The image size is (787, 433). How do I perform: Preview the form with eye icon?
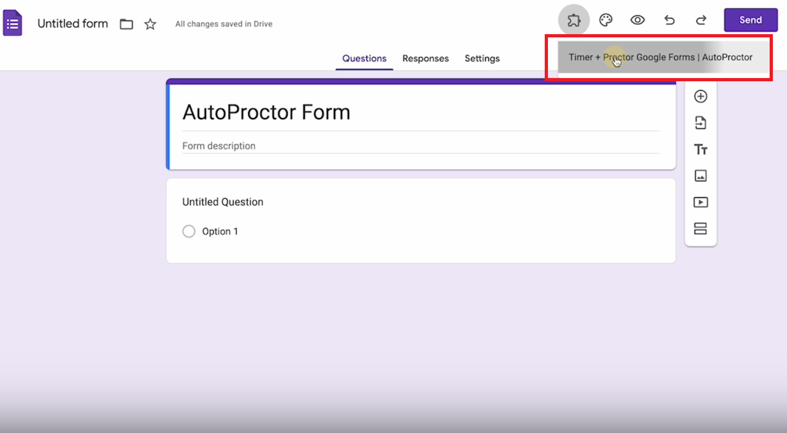(x=637, y=21)
